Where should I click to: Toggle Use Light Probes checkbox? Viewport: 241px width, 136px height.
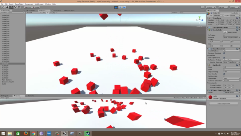[224, 58]
